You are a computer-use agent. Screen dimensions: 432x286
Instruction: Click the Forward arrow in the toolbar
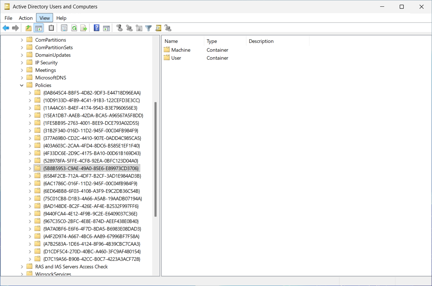coord(15,28)
